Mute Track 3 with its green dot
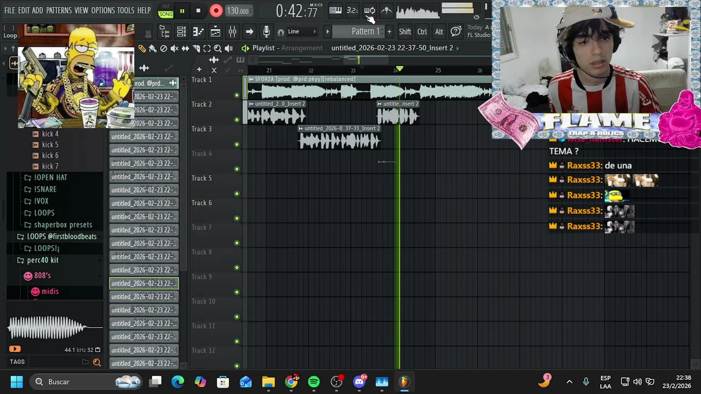This screenshot has height=394, width=701. 237,144
